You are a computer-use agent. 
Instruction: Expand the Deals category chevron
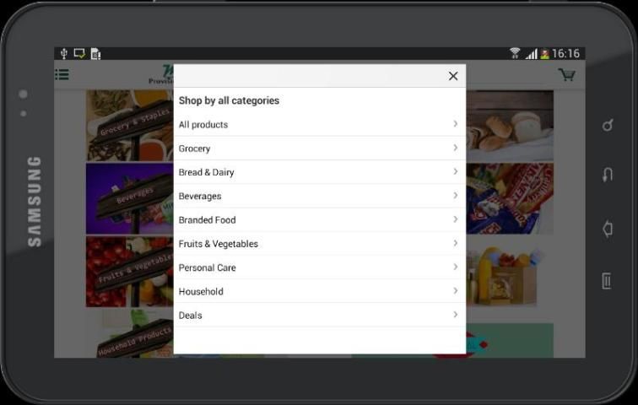(455, 315)
